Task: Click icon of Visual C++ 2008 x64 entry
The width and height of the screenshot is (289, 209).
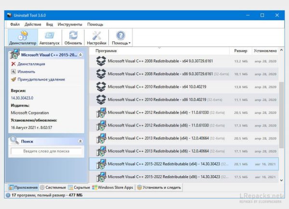Action: (x=101, y=61)
